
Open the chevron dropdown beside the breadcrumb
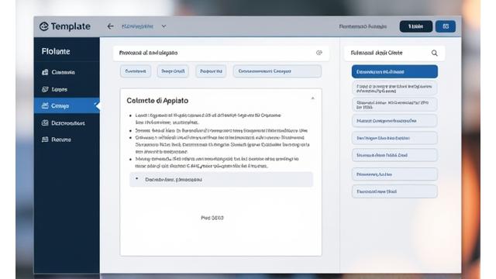[x=164, y=26]
